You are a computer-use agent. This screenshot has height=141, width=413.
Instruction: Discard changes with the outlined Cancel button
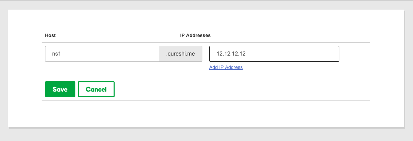96,89
